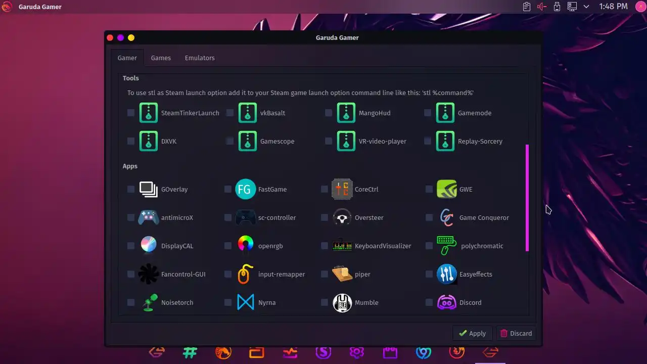Enable the SteamTinkerLaunch checkbox
Image resolution: width=647 pixels, height=364 pixels.
131,113
